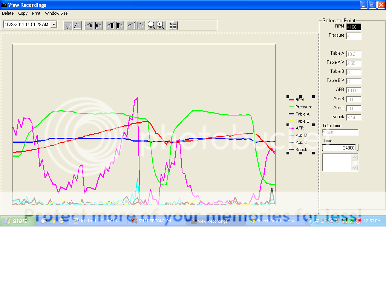This screenshot has height=302, width=386.
Task: Step back 5 with left arrow button
Action: [89, 26]
